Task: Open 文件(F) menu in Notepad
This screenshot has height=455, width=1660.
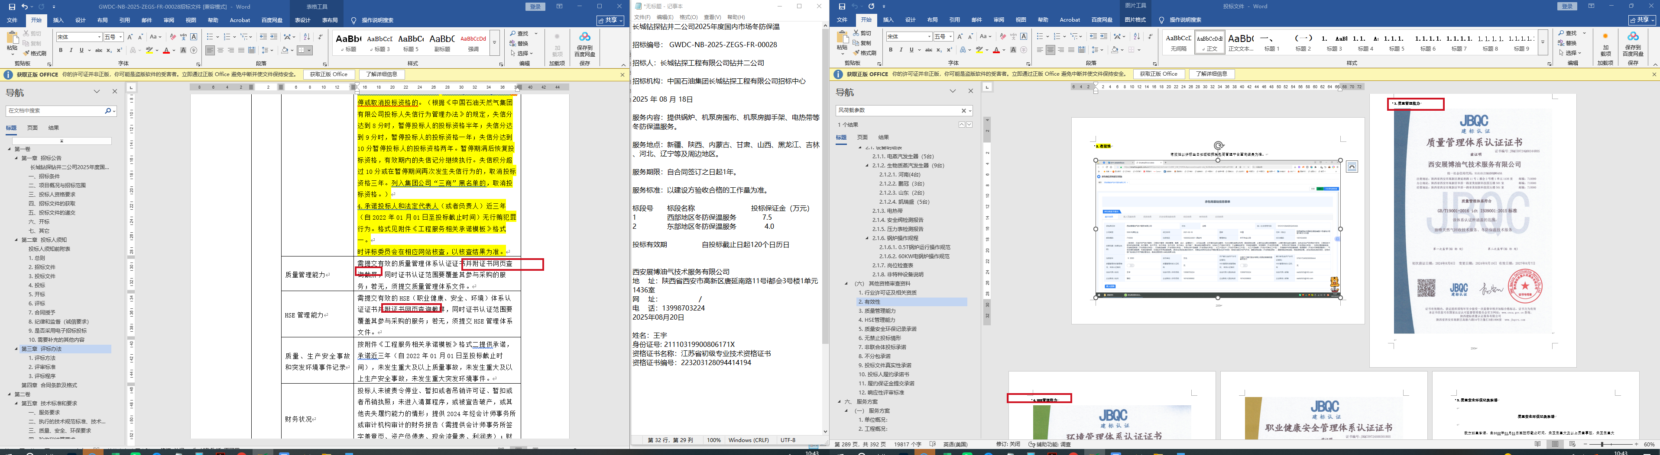Action: click(642, 17)
